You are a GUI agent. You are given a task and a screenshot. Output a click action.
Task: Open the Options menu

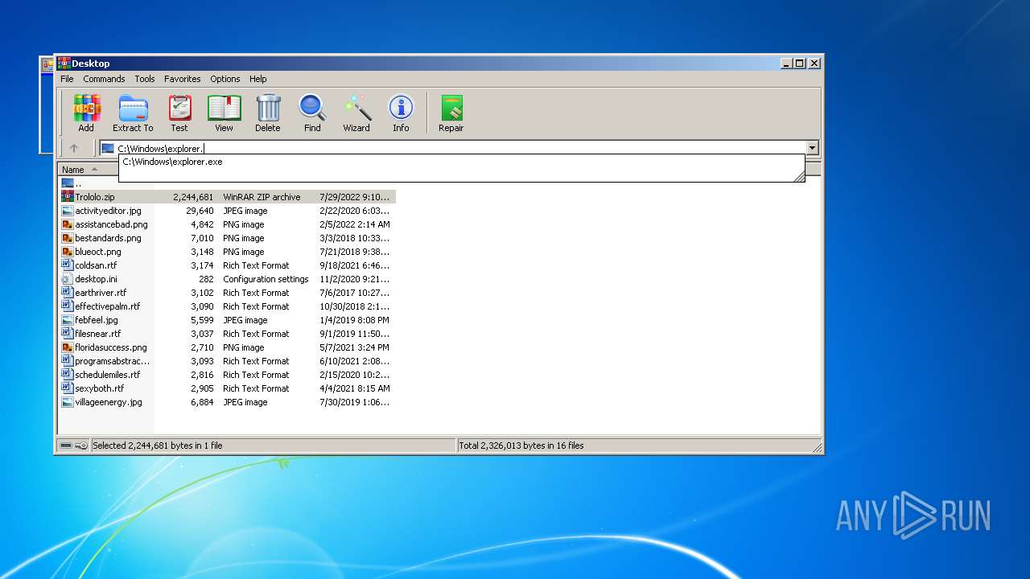coord(225,79)
